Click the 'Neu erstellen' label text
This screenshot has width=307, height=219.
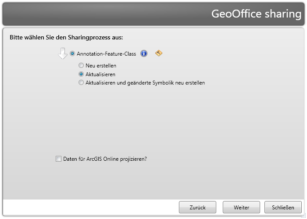coord(101,66)
